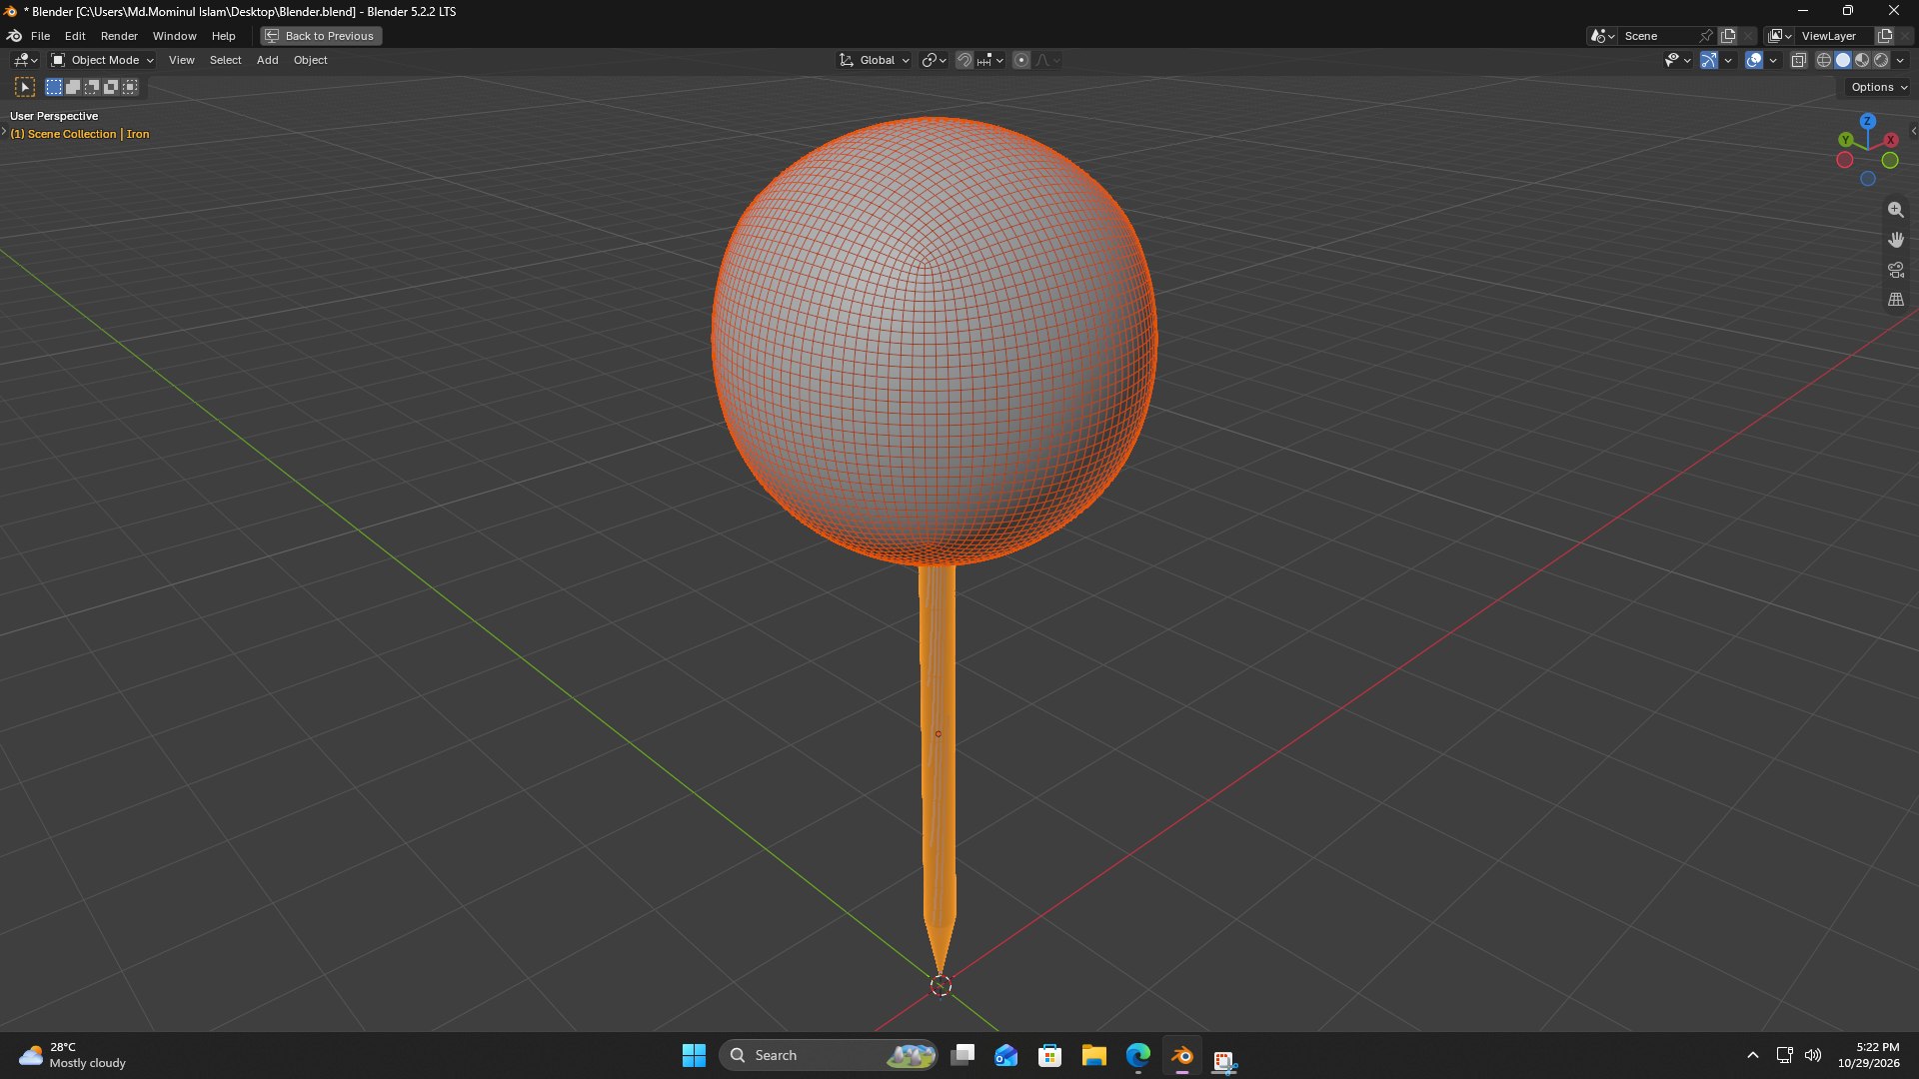Open the Global transform orientation dropdown
The image size is (1919, 1079).
(875, 60)
